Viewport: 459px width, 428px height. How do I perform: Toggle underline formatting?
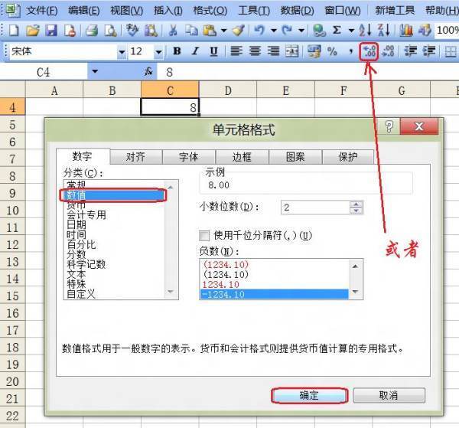[x=213, y=51]
